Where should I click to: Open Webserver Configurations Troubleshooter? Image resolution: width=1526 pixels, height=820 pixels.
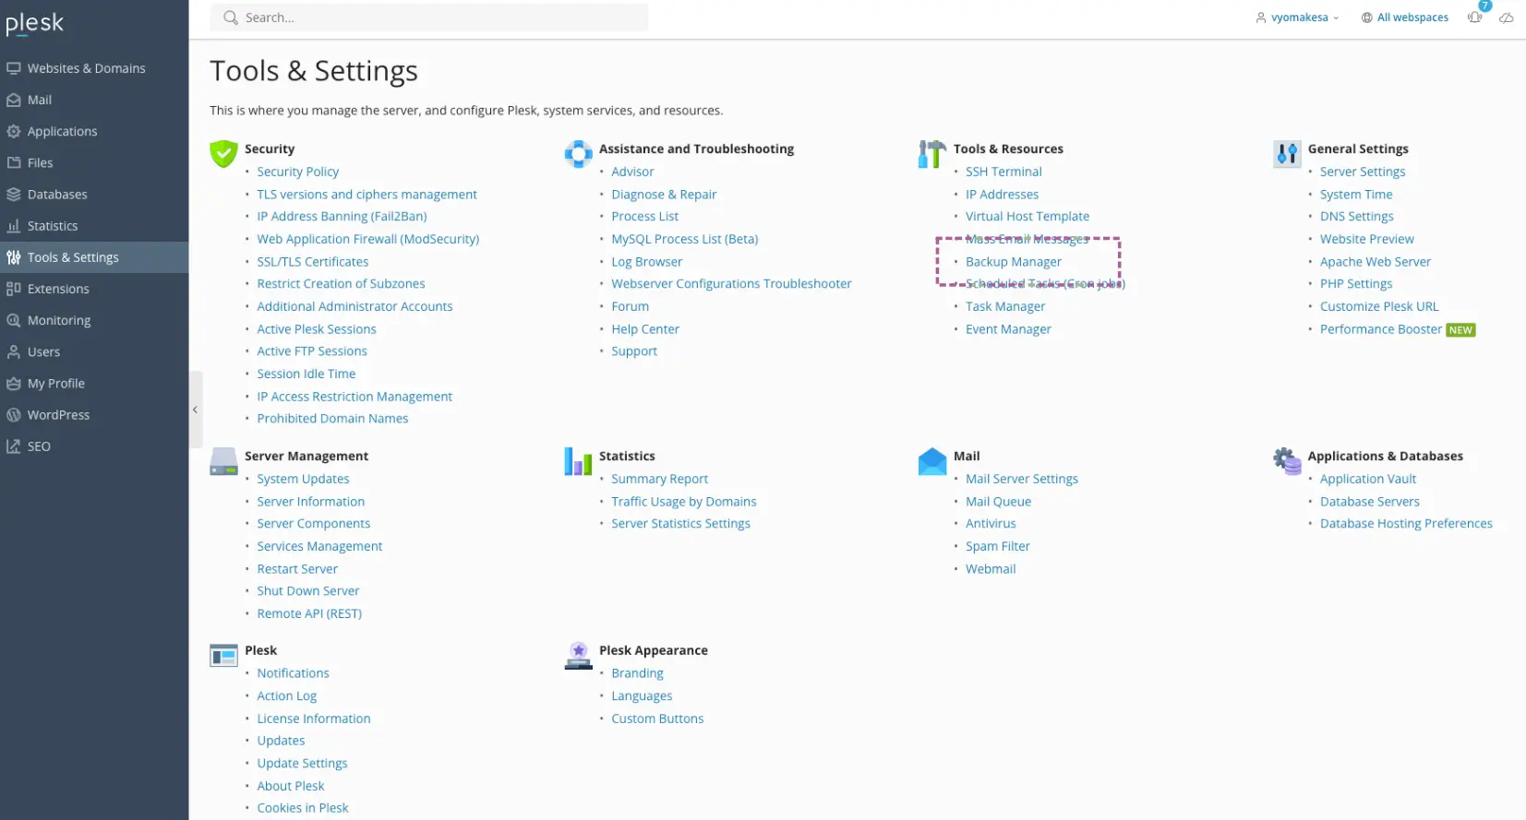pyautogui.click(x=731, y=284)
